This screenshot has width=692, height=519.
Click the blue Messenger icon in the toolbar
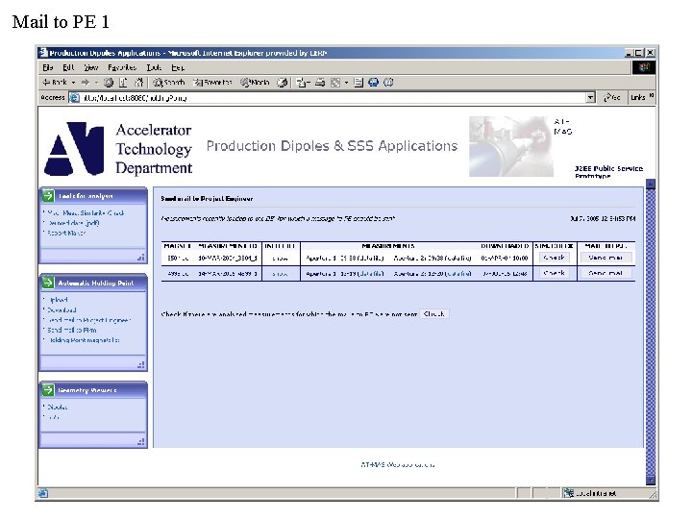373,83
